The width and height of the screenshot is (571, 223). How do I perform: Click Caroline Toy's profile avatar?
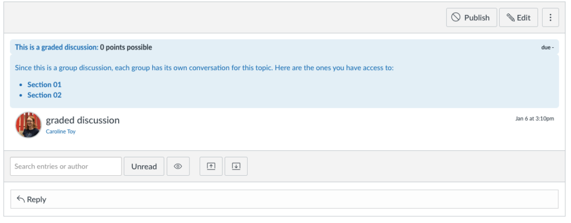28,125
